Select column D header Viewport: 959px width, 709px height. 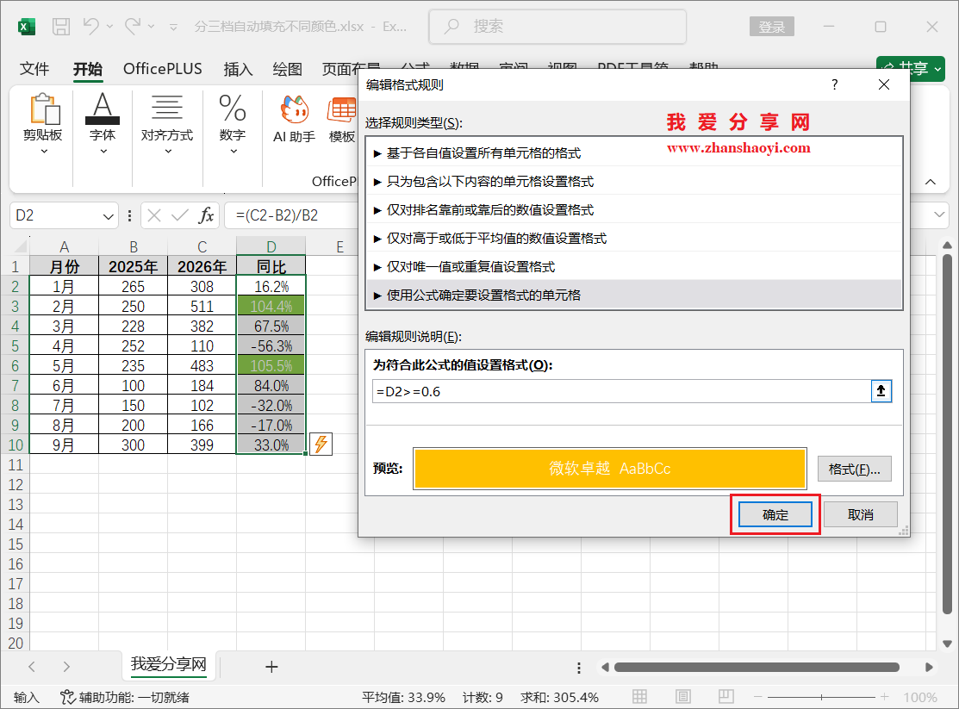[x=271, y=246]
